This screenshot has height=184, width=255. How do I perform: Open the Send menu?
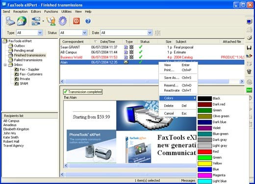coord(6,12)
